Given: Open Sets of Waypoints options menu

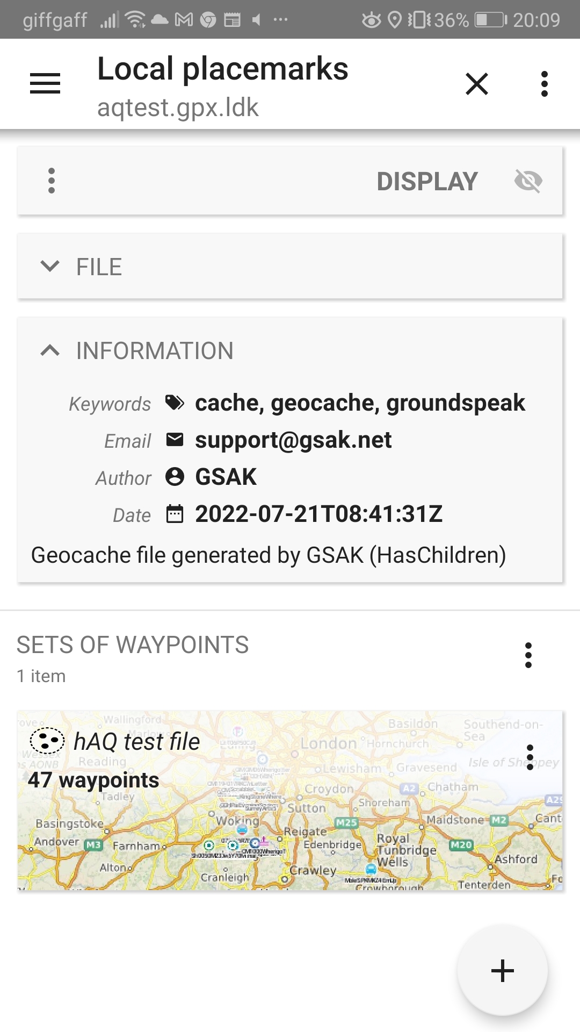Looking at the screenshot, I should coord(528,655).
